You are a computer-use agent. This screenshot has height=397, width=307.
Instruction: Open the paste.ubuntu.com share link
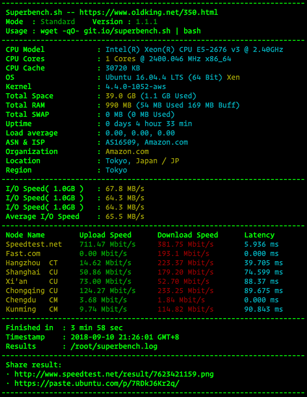96,384
